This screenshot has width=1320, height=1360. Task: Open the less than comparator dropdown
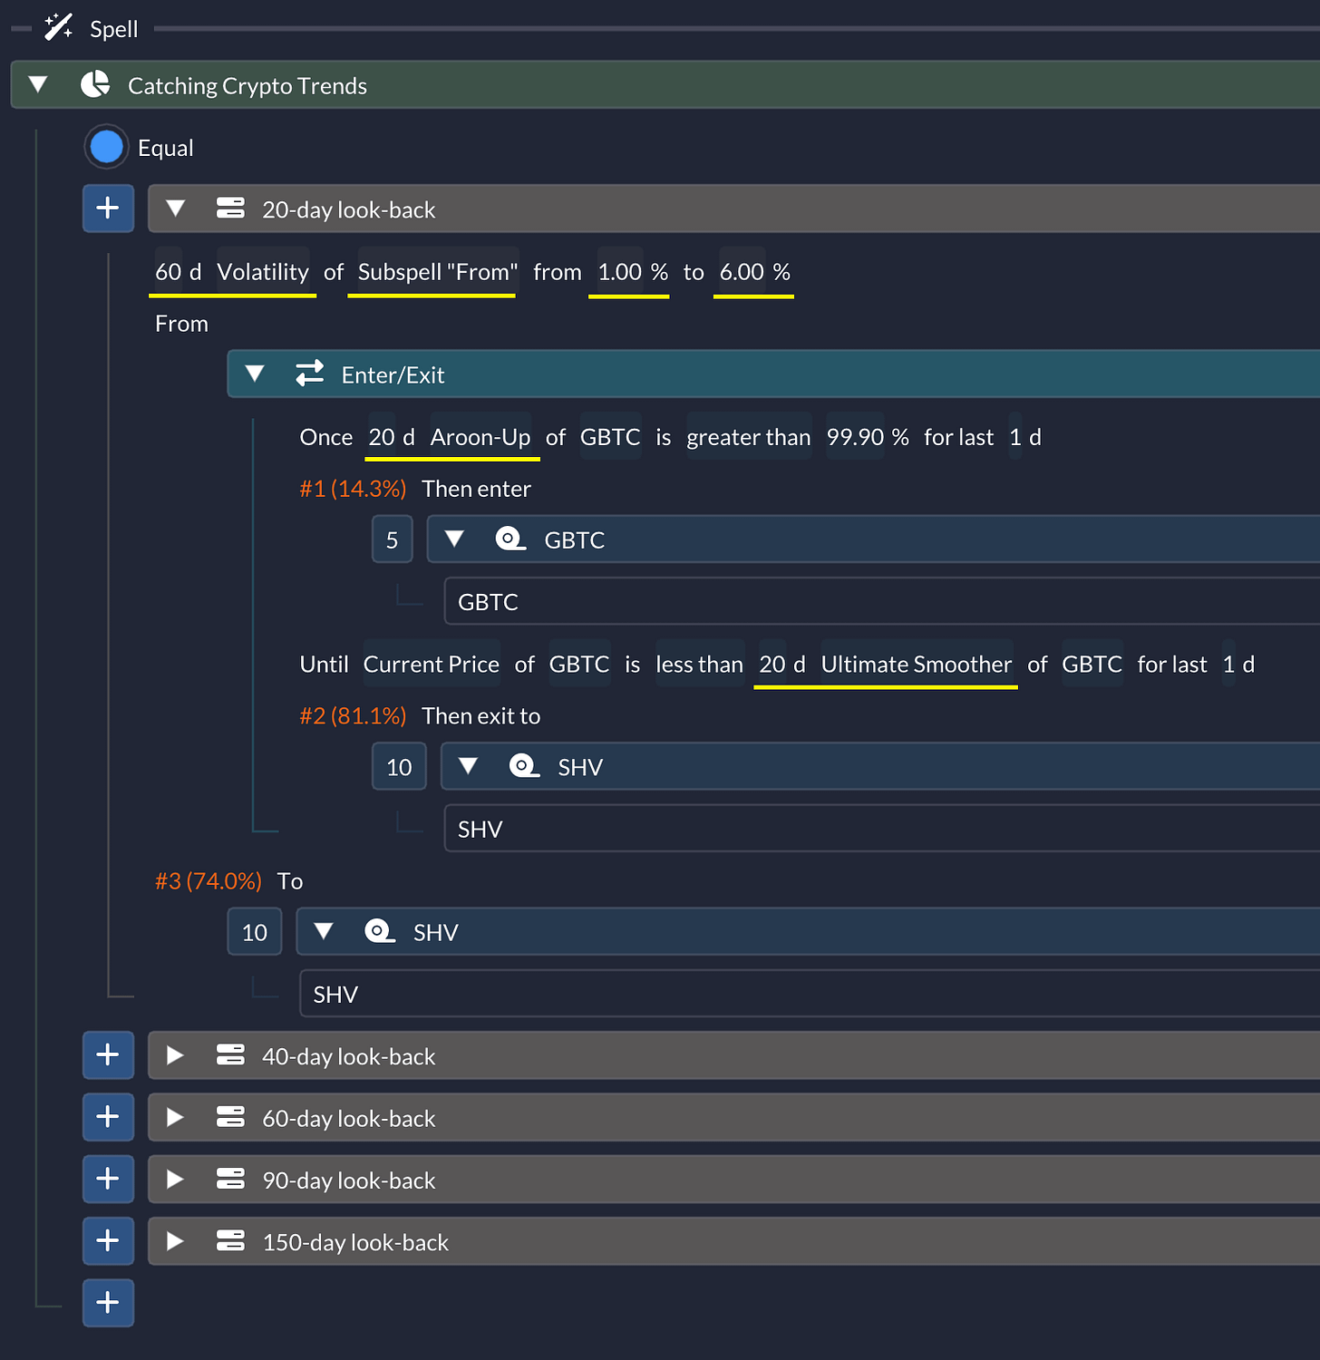[x=699, y=665]
